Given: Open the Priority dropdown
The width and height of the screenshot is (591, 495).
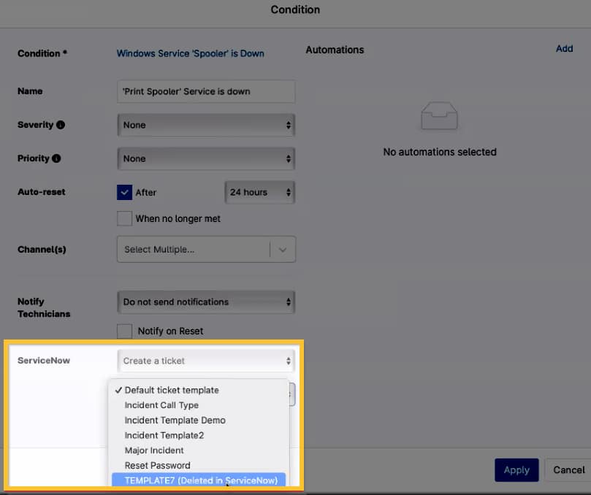Looking at the screenshot, I should pos(205,158).
